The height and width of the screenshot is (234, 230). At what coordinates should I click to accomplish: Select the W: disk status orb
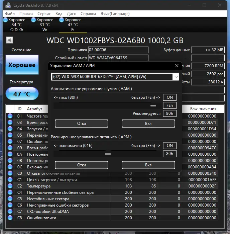[x=33, y=20]
